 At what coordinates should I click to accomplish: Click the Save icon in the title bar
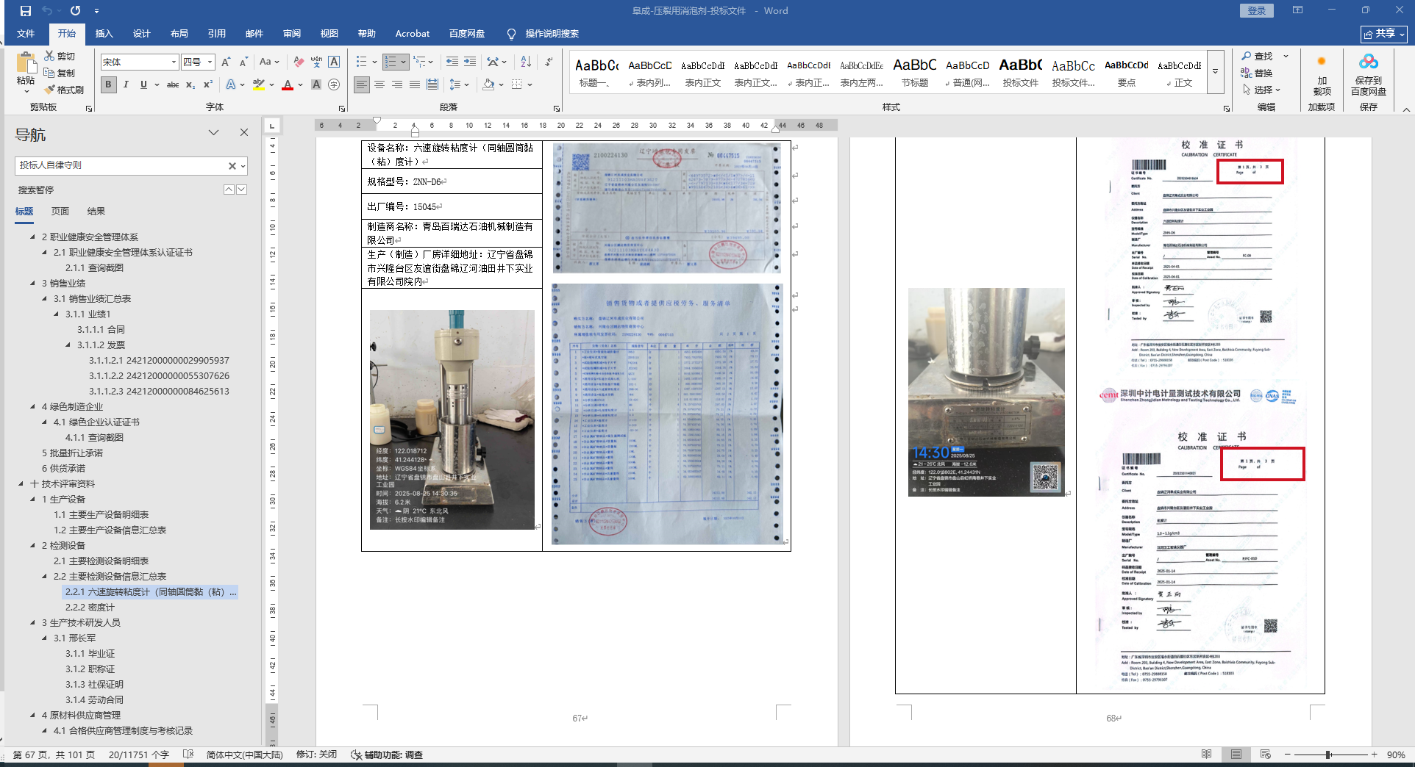(26, 11)
